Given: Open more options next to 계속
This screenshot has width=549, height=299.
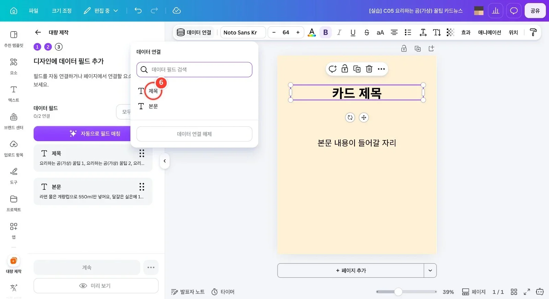Looking at the screenshot, I should (x=151, y=267).
